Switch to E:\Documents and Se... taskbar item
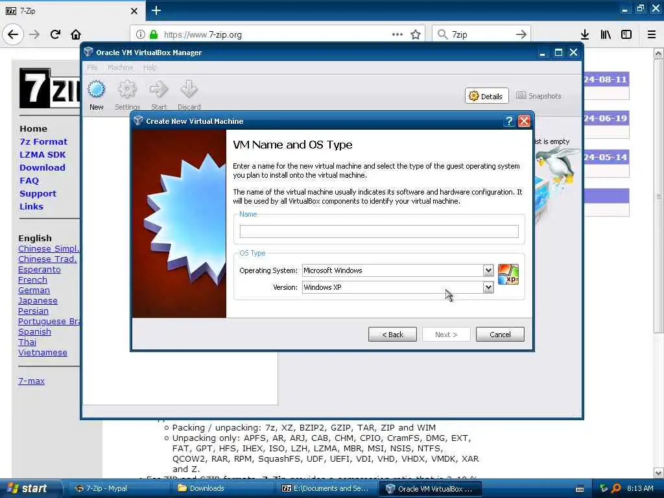The height and width of the screenshot is (498, 664). (x=326, y=488)
